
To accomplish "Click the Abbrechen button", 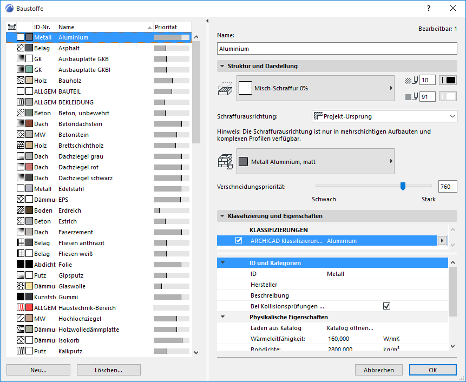I will coord(379,370).
